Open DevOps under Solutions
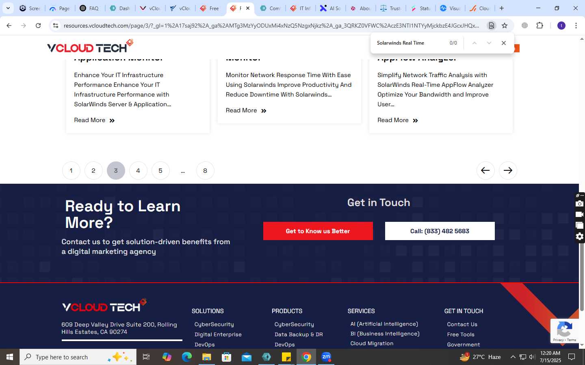Image resolution: width=585 pixels, height=365 pixels. [205, 345]
